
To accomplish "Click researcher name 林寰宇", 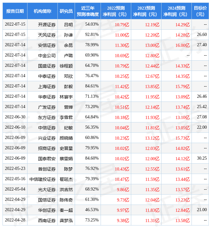I will pos(66,97).
